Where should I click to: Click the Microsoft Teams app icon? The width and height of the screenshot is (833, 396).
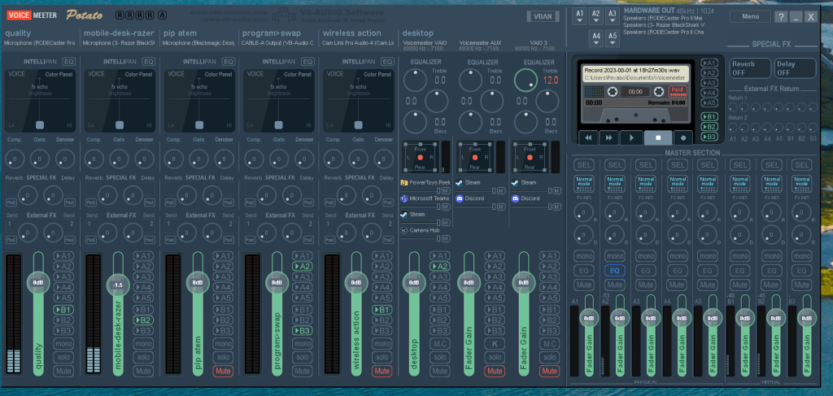pos(404,198)
